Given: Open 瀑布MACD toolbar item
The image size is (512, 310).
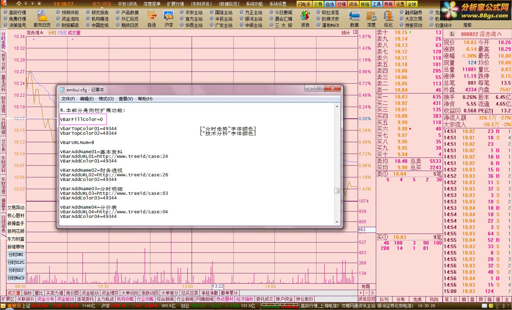Looking at the screenshot, I should pyautogui.click(x=328, y=25).
